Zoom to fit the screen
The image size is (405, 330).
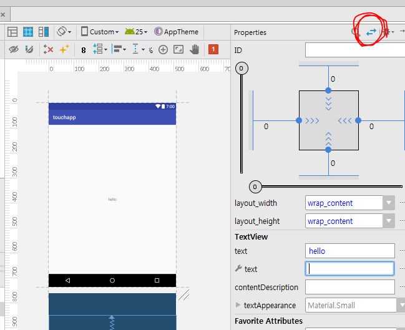tap(178, 49)
